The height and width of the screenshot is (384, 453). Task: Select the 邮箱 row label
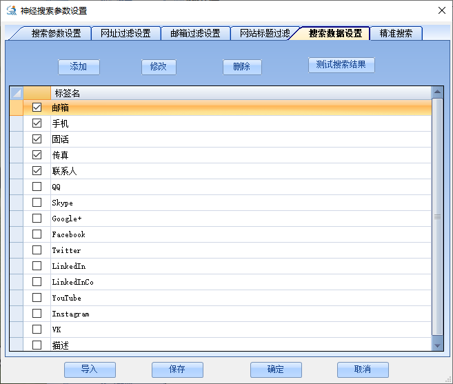click(x=61, y=108)
